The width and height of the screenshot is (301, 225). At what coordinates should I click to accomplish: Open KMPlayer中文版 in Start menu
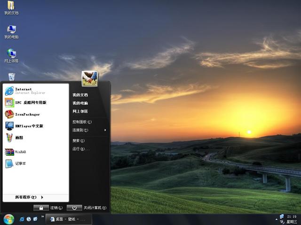click(x=36, y=126)
